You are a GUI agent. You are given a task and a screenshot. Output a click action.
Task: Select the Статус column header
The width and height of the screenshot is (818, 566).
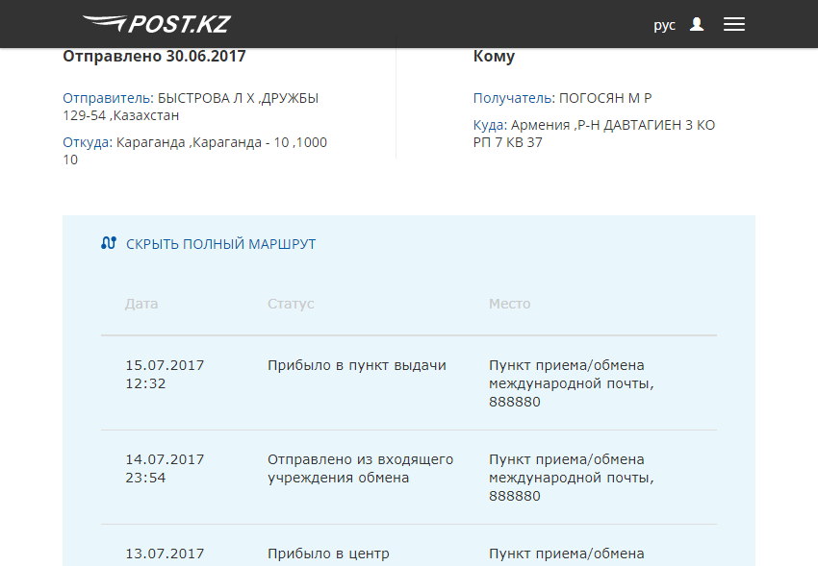click(291, 303)
